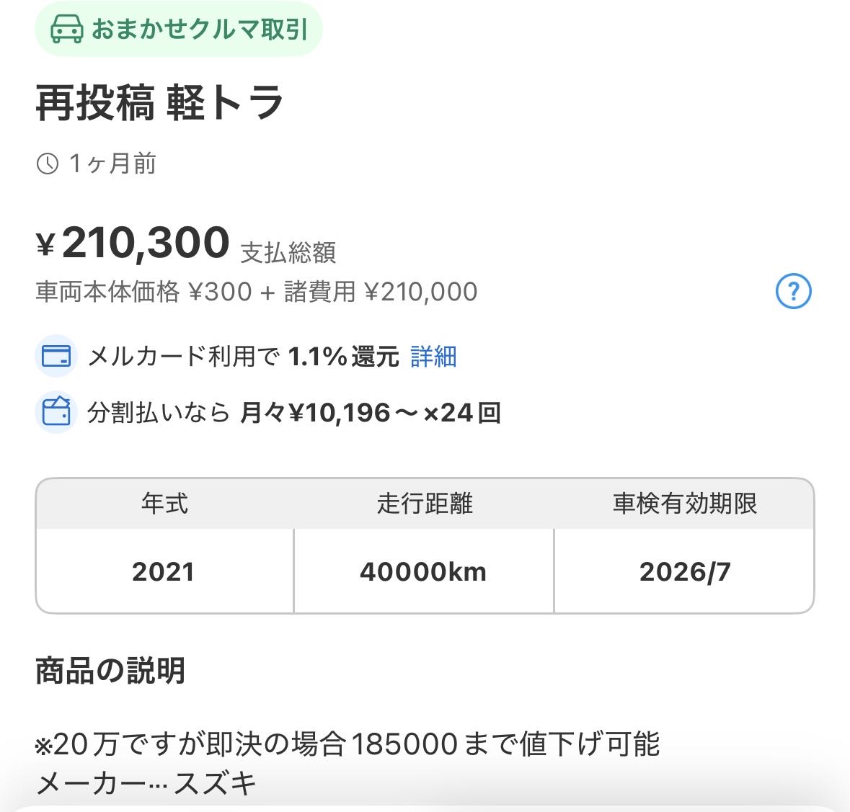Click the clock icon beside 1ヶ月前
Image resolution: width=850 pixels, height=812 pixels.
[48, 164]
